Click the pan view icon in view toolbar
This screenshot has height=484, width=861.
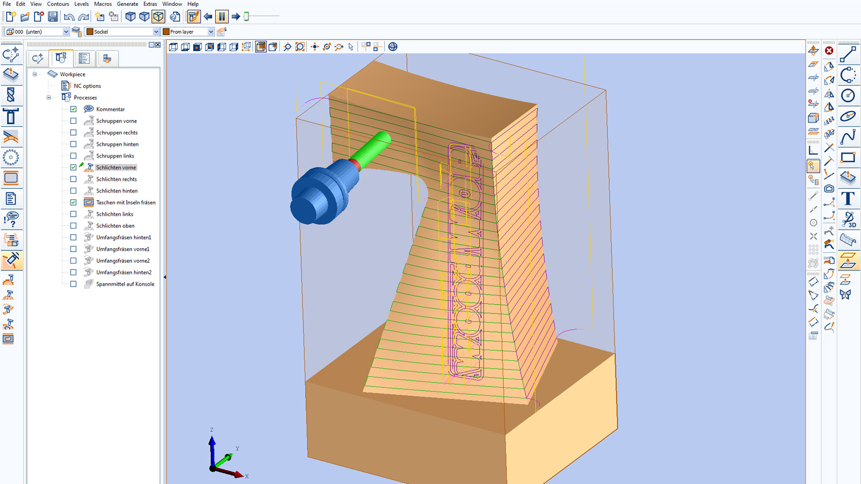pyautogui.click(x=315, y=47)
